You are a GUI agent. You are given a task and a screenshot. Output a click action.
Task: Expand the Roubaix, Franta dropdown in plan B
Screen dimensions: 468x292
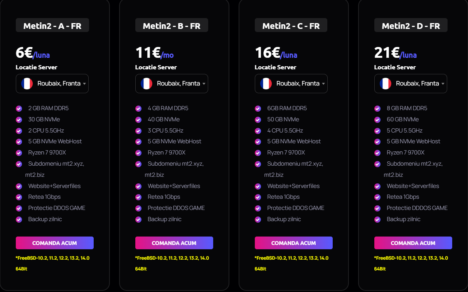172,84
